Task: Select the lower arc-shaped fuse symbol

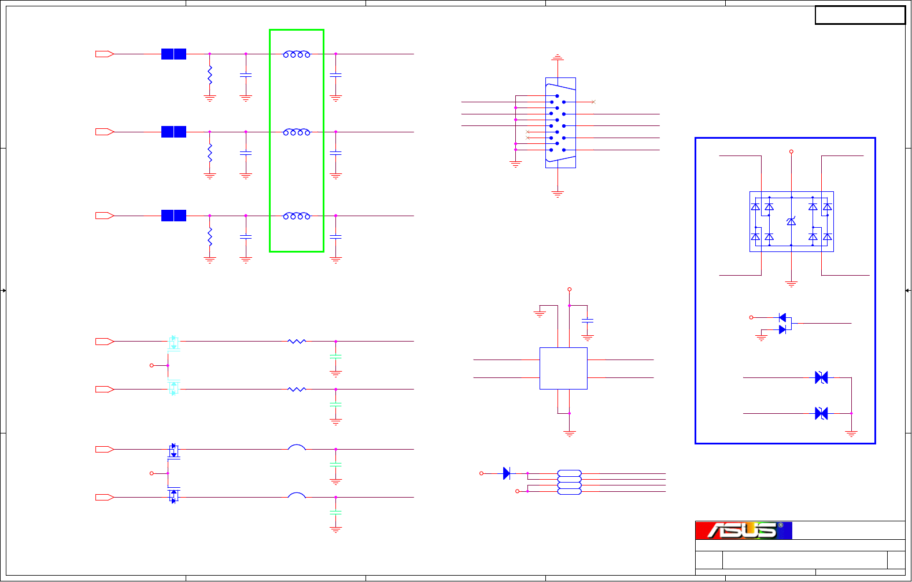Action: 297,495
